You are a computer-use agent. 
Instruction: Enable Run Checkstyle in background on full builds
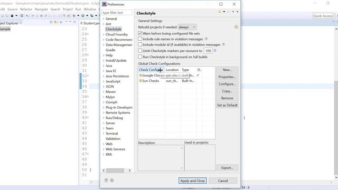(x=140, y=56)
